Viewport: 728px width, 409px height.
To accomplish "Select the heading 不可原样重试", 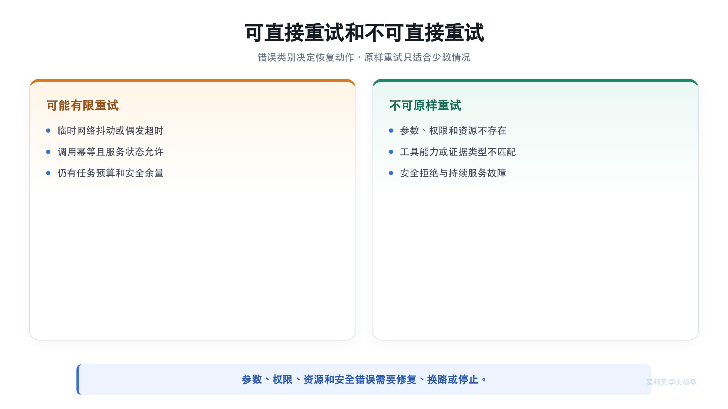I will click(x=425, y=105).
